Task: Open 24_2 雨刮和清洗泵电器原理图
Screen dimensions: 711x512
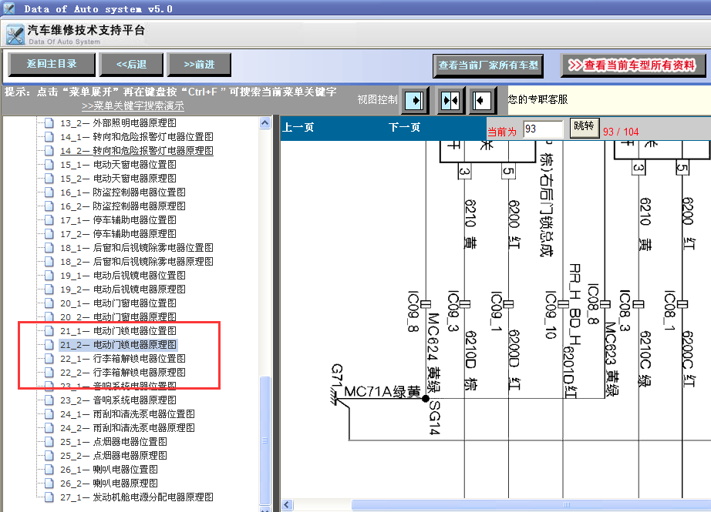Action: pos(127,428)
